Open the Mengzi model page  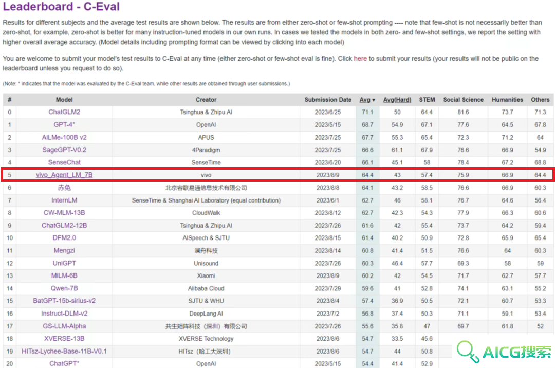[x=64, y=250]
